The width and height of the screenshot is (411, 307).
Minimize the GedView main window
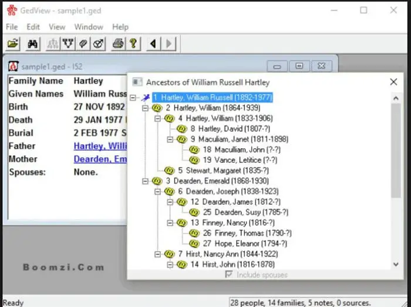coord(334,11)
